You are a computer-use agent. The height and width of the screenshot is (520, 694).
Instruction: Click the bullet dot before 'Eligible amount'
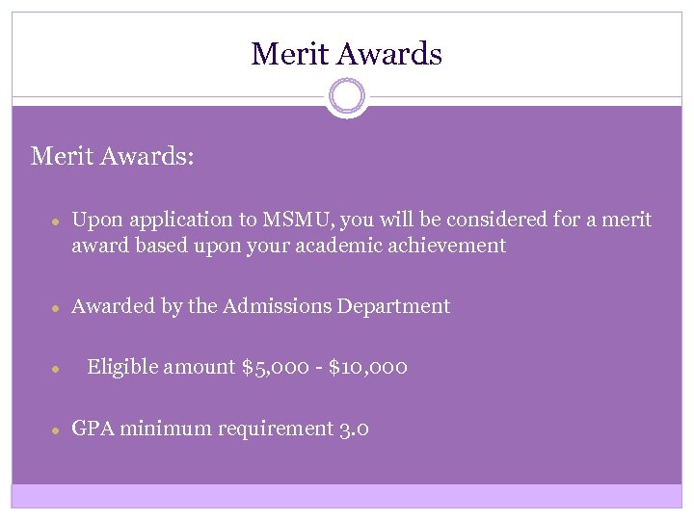pos(58,368)
